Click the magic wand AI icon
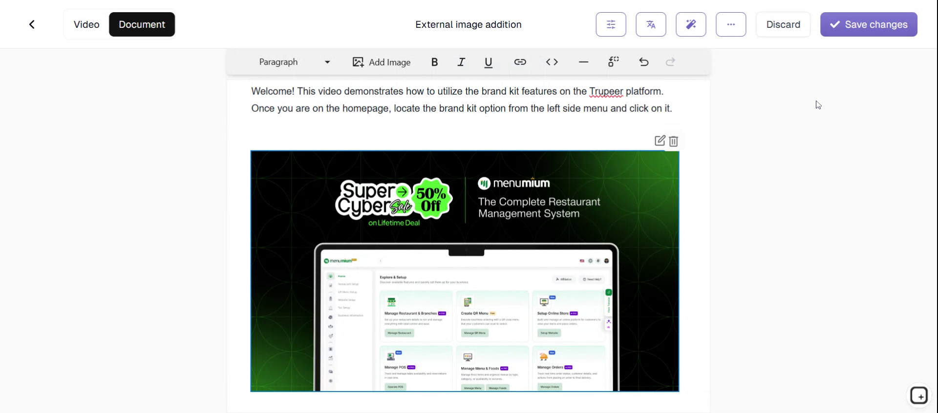This screenshot has width=938, height=413. coord(691,24)
